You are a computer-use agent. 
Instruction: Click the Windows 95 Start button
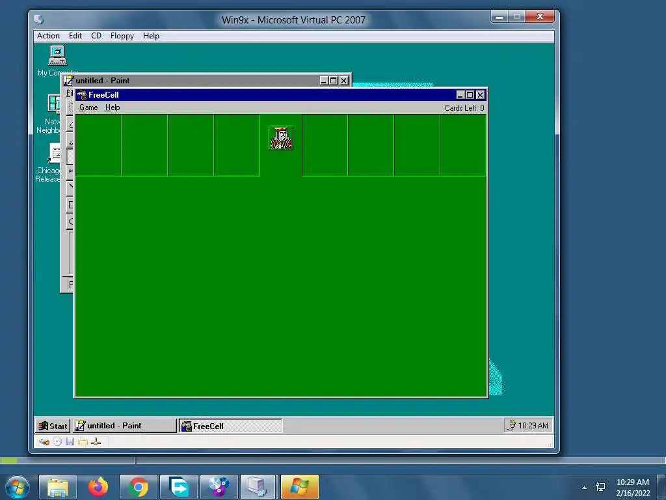click(x=52, y=426)
